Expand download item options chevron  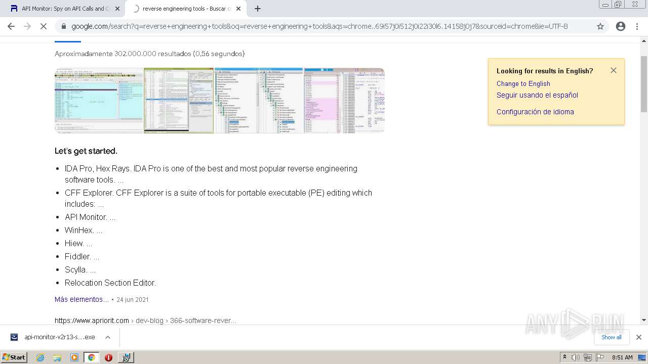(x=108, y=337)
